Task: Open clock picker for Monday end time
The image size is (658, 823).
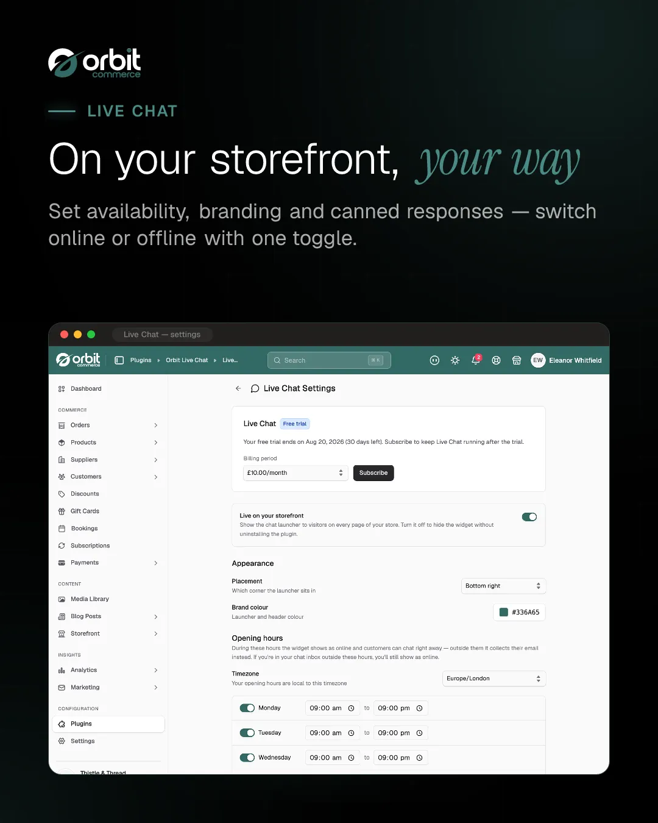Action: point(419,708)
